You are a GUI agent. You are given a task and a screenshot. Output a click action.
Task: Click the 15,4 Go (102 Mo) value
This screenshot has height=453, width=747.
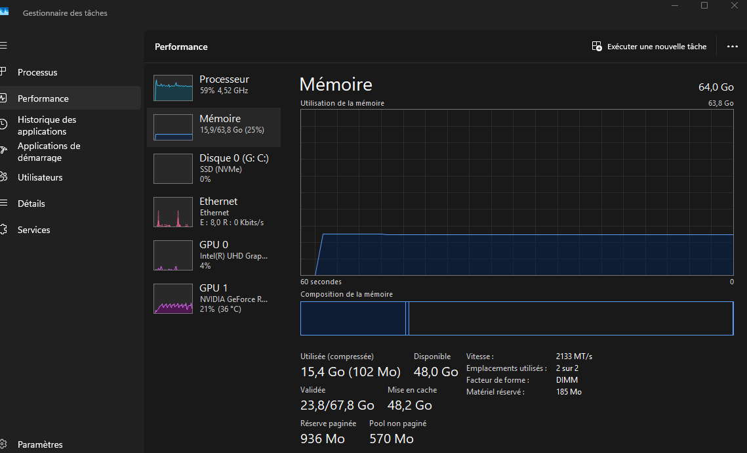pyautogui.click(x=350, y=372)
